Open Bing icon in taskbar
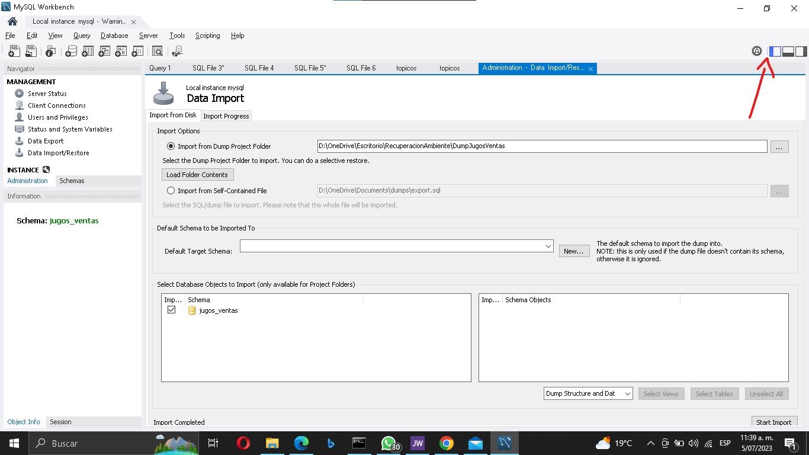The width and height of the screenshot is (809, 455). coord(330,443)
